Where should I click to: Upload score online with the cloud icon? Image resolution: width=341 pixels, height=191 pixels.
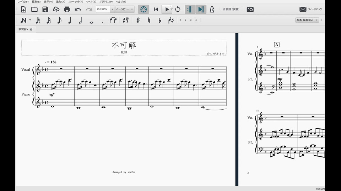pyautogui.click(x=56, y=9)
